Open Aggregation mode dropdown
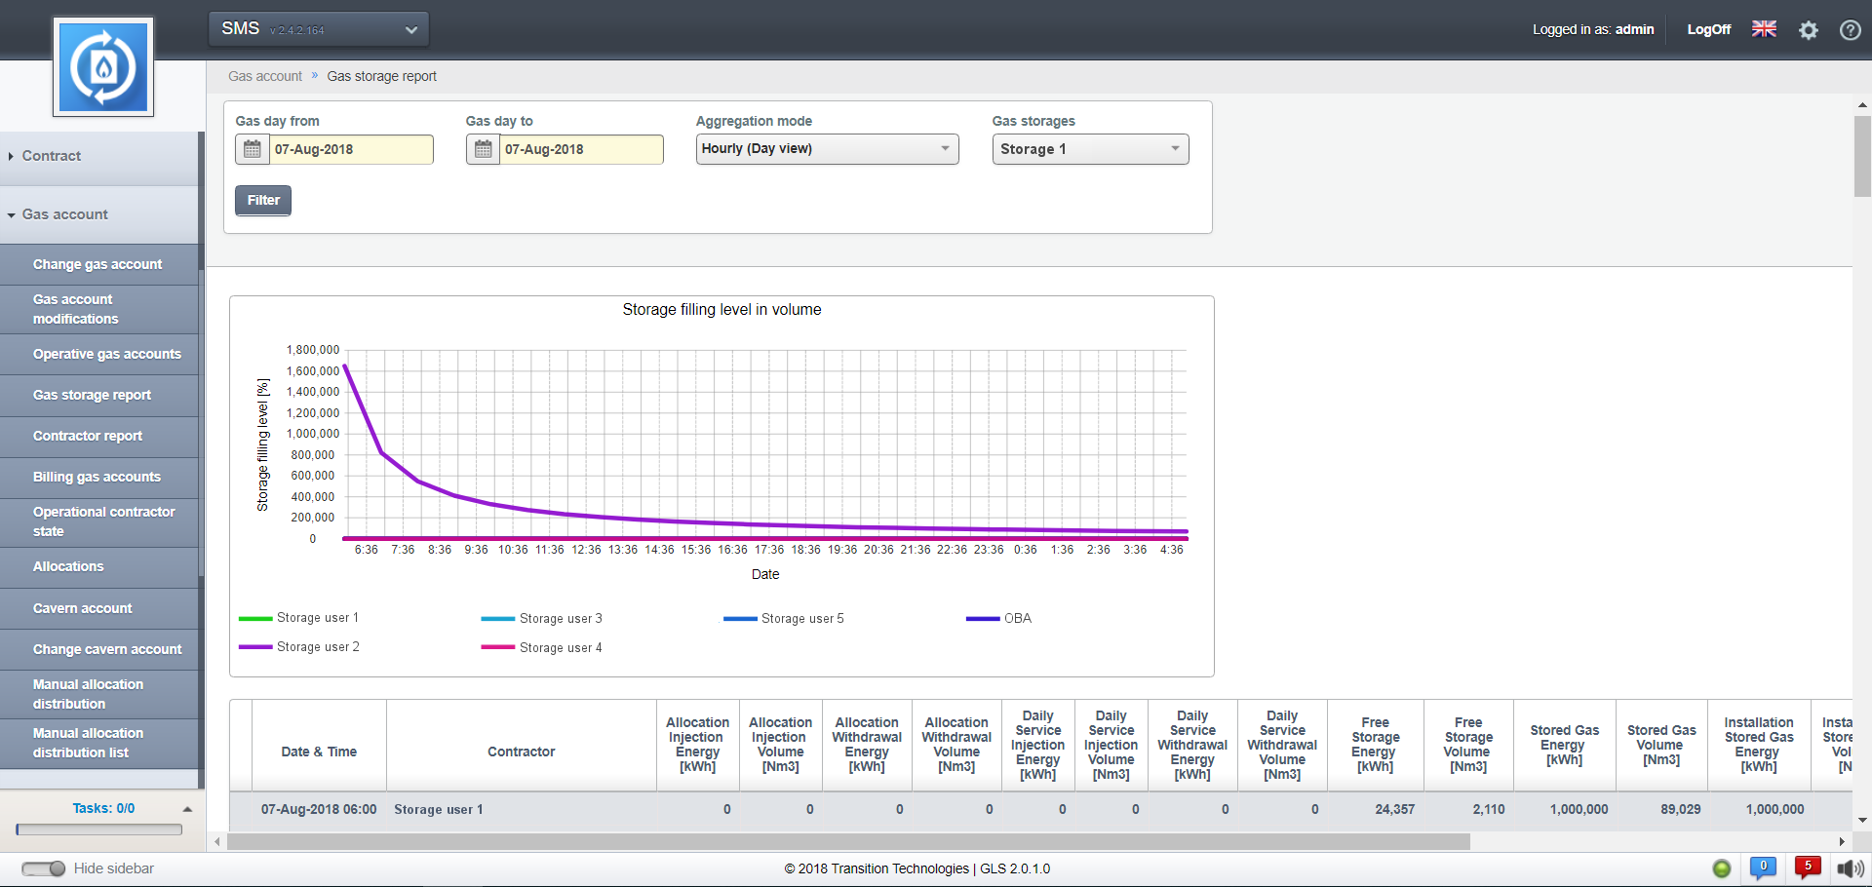1872x887 pixels. pos(828,149)
